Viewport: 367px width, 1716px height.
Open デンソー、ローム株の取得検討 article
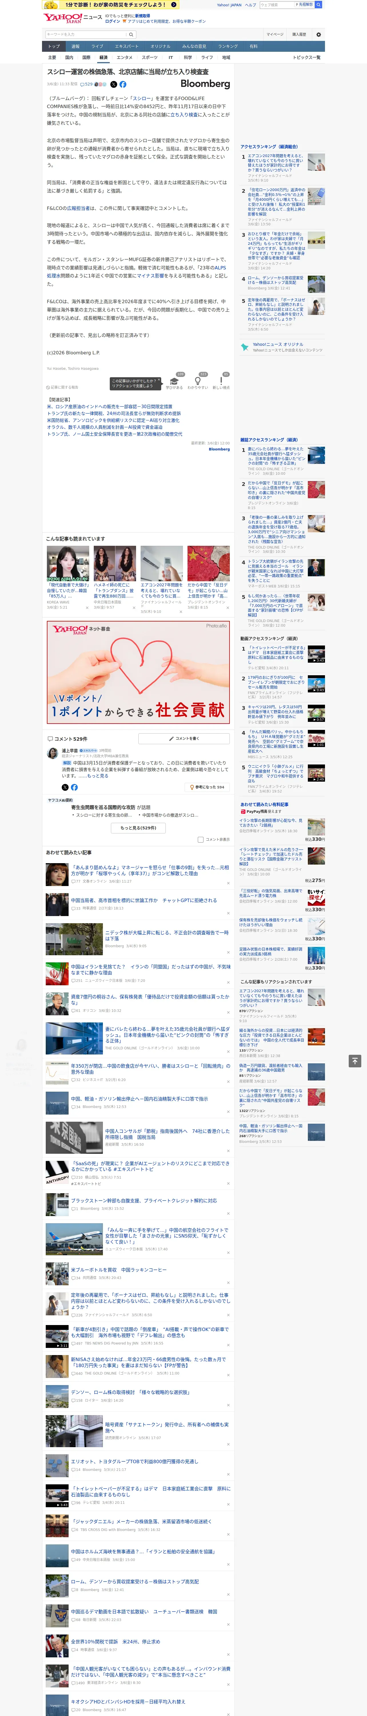point(131,1392)
